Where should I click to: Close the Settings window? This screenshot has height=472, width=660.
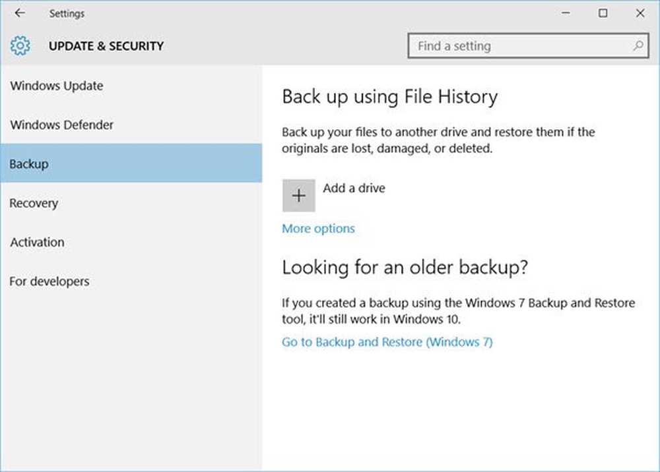(x=640, y=13)
